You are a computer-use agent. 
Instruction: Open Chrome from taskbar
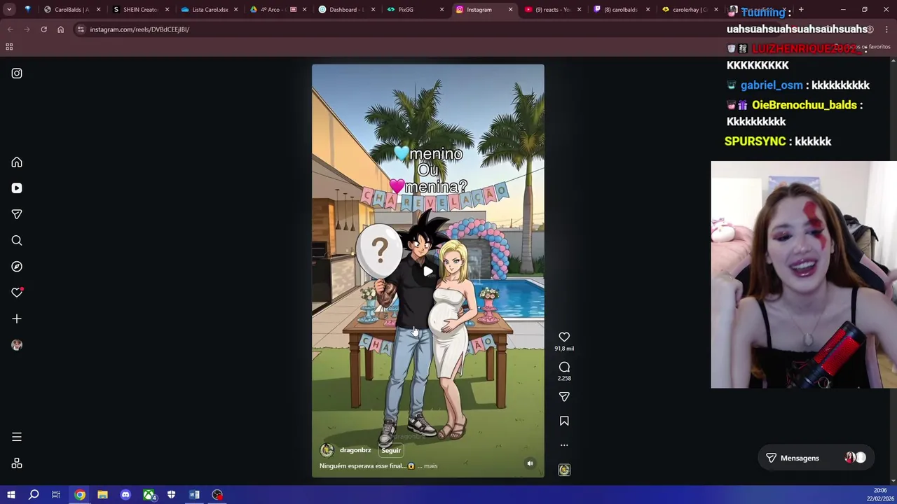(80, 495)
